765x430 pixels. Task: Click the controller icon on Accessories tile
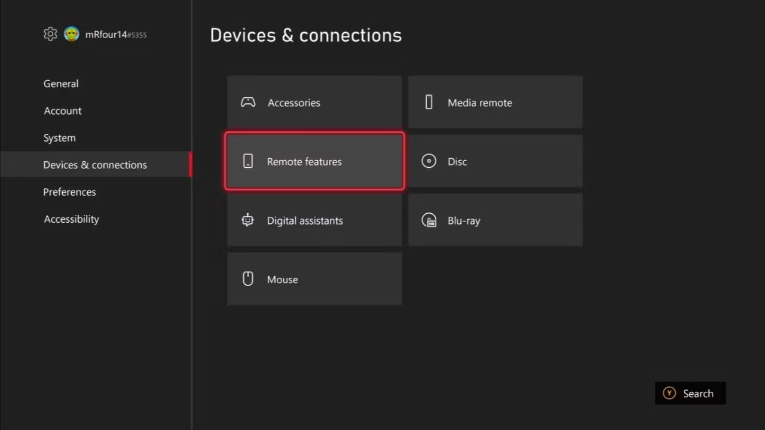coord(247,102)
